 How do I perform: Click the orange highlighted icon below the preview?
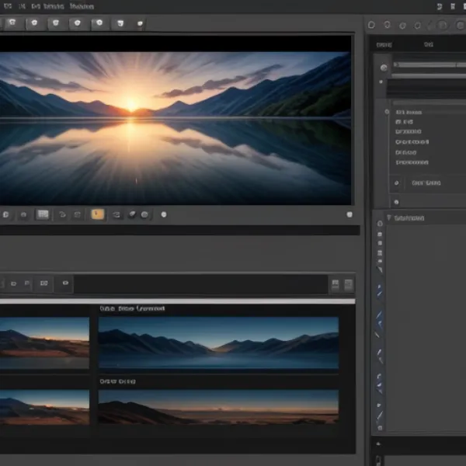click(x=97, y=214)
